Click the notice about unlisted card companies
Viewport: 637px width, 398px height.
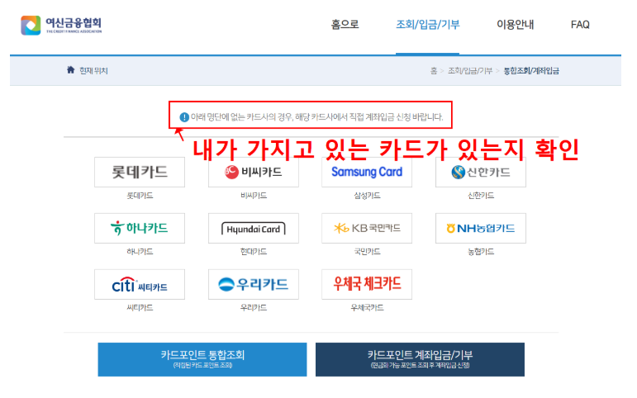click(x=317, y=117)
